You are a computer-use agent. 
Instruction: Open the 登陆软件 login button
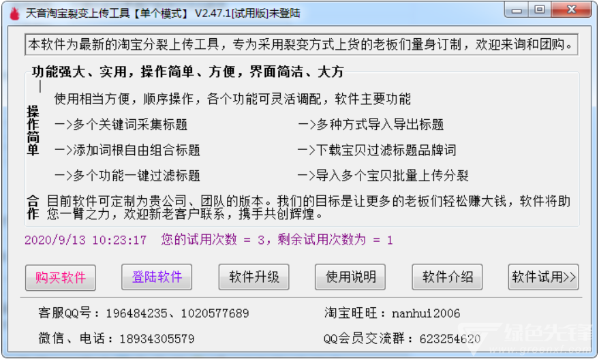click(x=157, y=277)
